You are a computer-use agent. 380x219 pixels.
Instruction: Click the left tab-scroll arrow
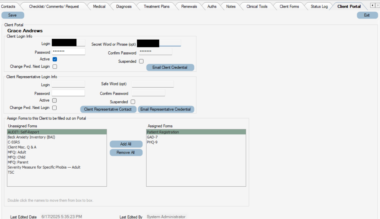click(x=373, y=5)
